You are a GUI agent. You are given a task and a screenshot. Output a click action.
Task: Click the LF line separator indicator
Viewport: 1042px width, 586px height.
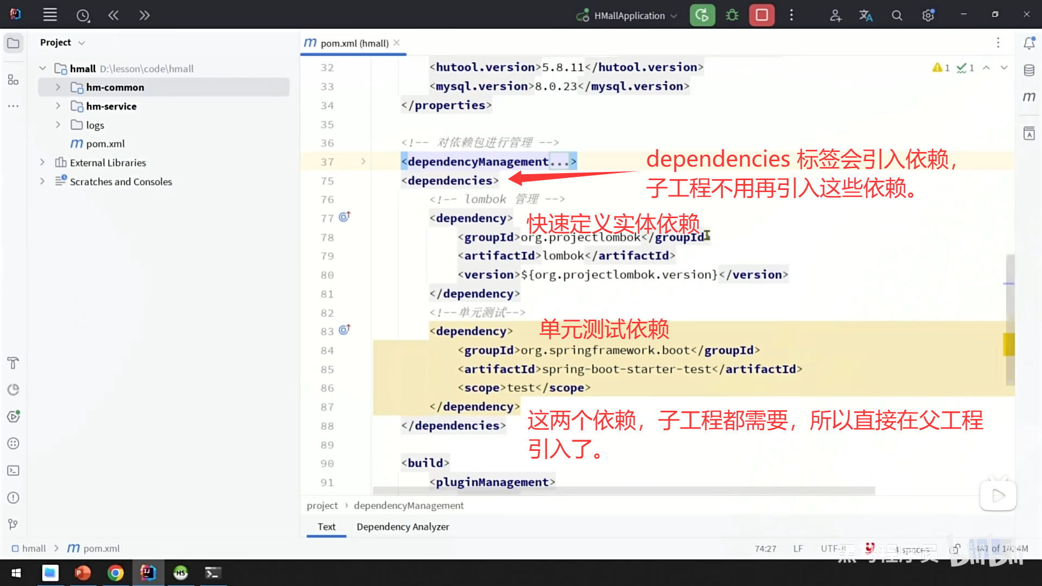(x=797, y=548)
